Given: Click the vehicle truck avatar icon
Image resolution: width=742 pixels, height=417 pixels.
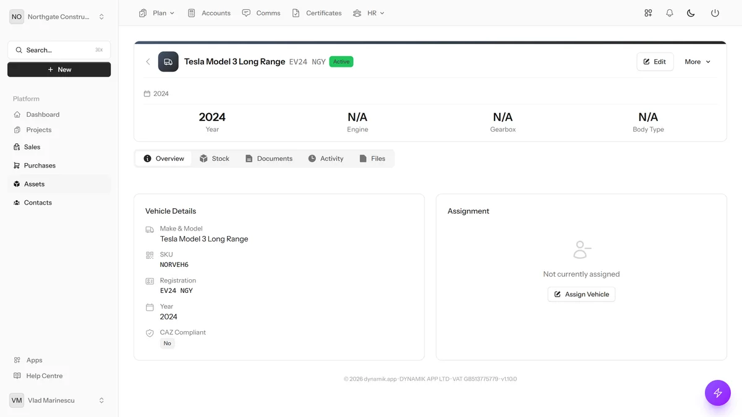Looking at the screenshot, I should [x=168, y=62].
